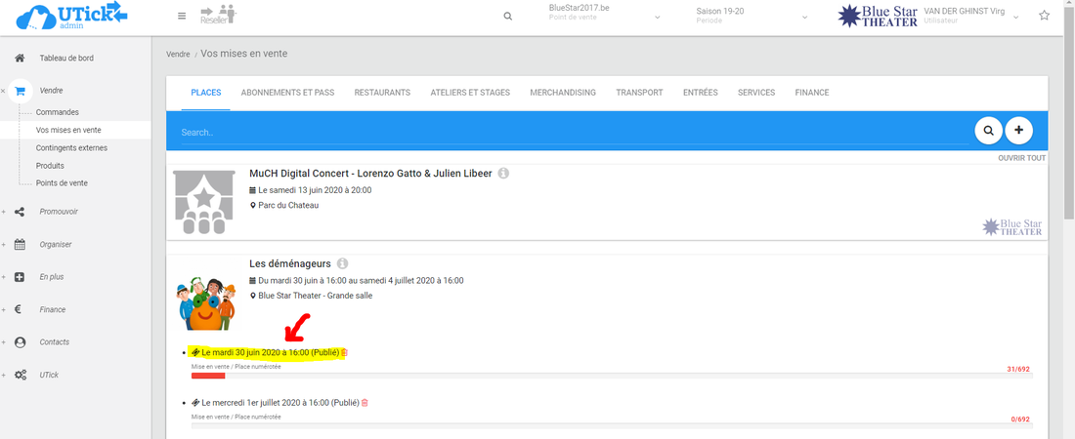The width and height of the screenshot is (1075, 439).
Task: Expand the Promouvoir sidebar section
Action: point(59,212)
